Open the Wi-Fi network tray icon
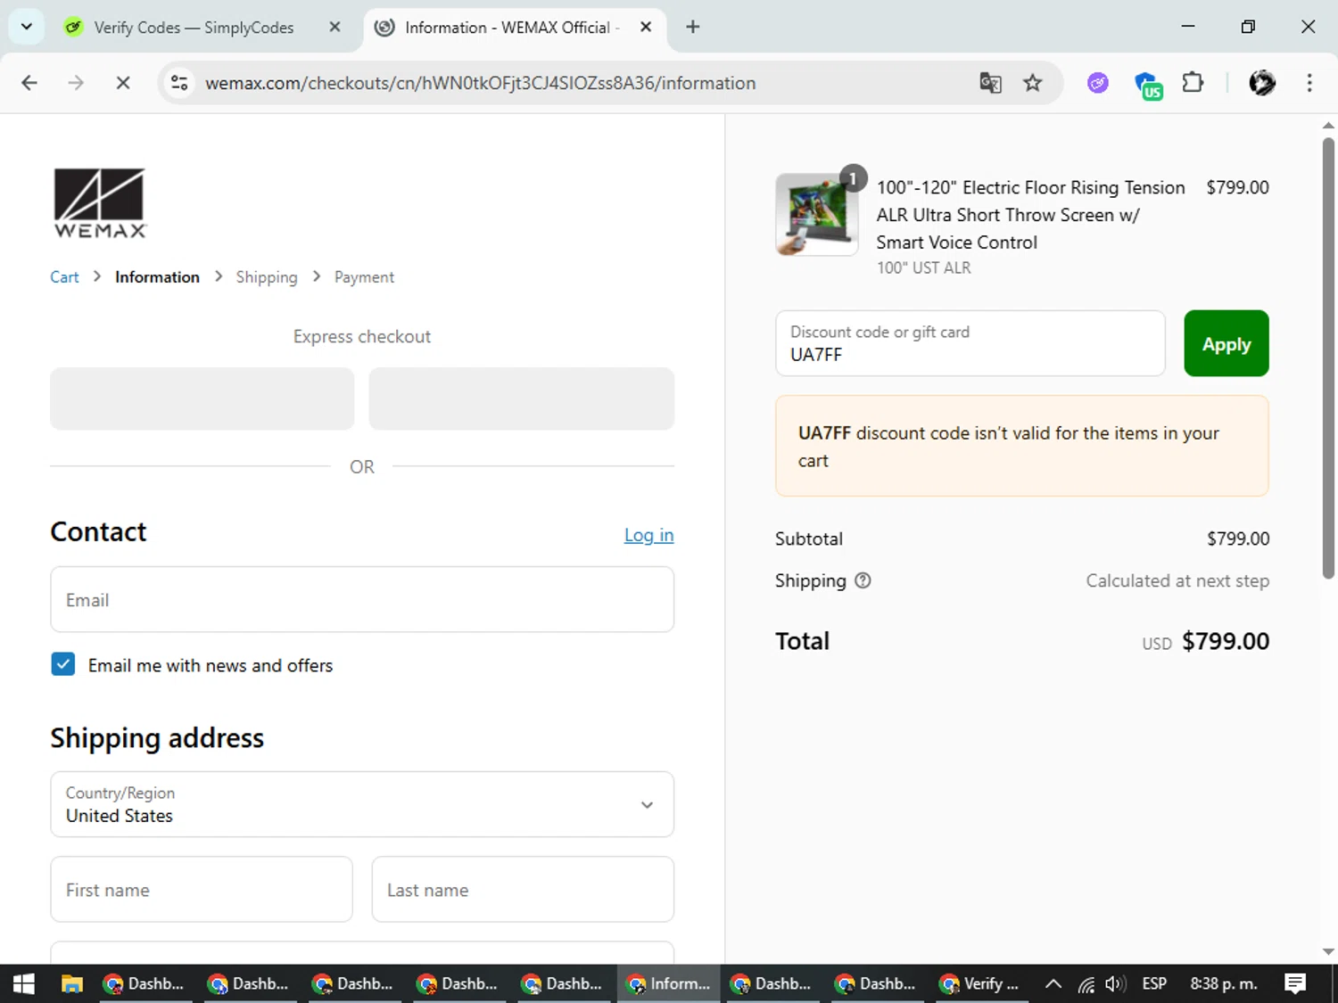The image size is (1338, 1003). coord(1086,983)
